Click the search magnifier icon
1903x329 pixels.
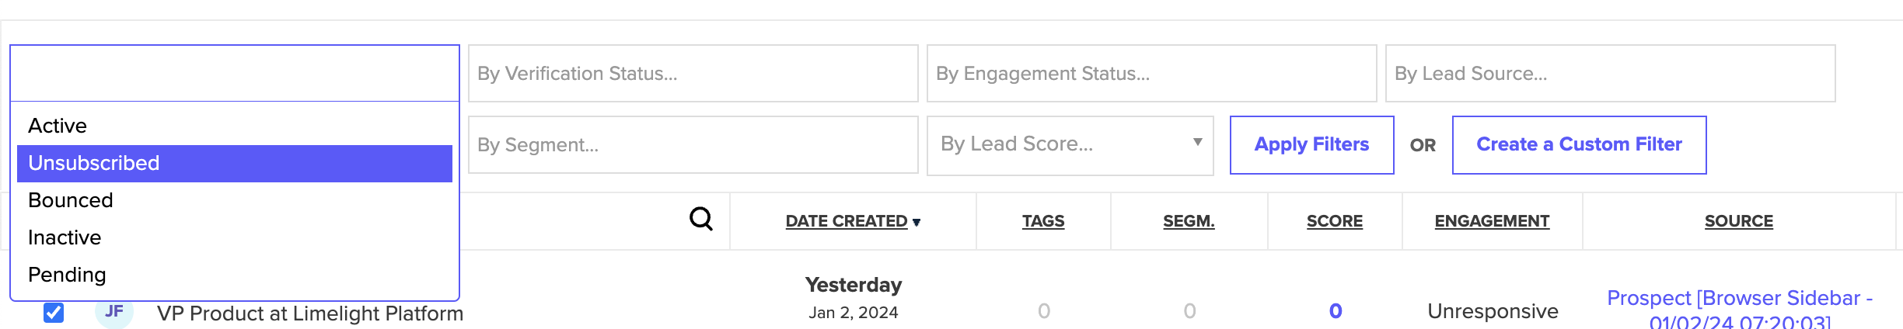point(701,220)
